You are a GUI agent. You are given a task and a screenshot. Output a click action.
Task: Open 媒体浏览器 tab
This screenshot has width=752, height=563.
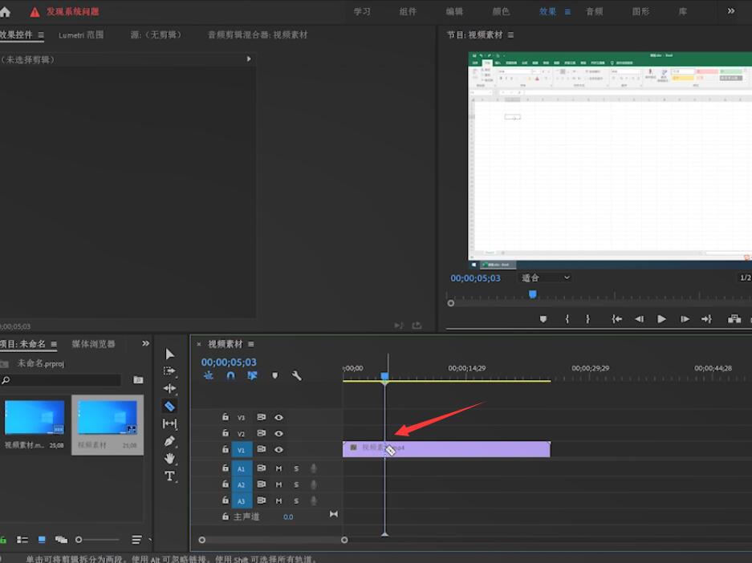(x=94, y=344)
